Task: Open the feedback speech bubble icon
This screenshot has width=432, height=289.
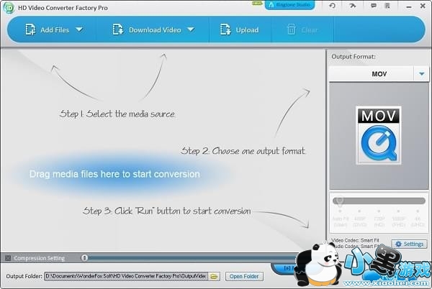Action: pyautogui.click(x=374, y=6)
